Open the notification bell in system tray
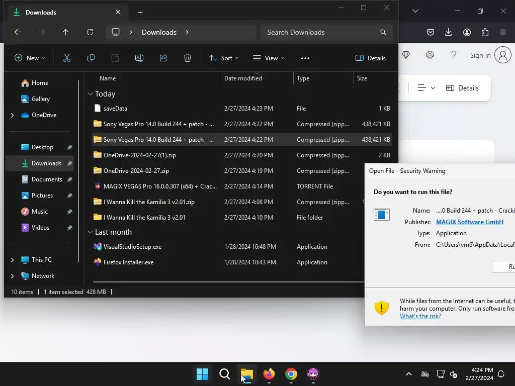This screenshot has height=386, width=515. click(x=501, y=374)
